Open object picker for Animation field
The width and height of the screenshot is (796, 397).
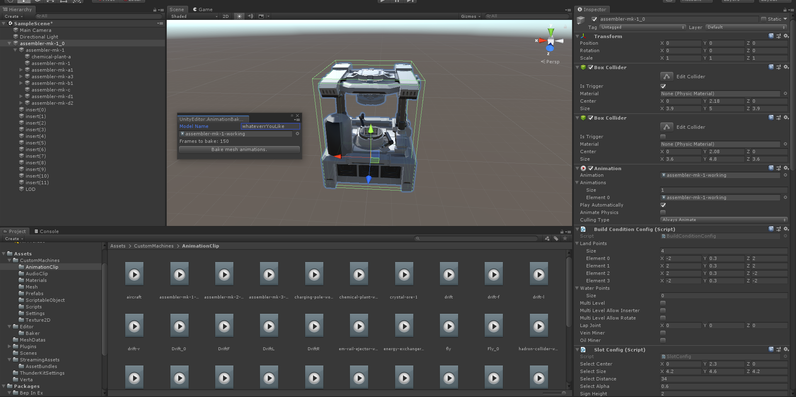(x=785, y=175)
